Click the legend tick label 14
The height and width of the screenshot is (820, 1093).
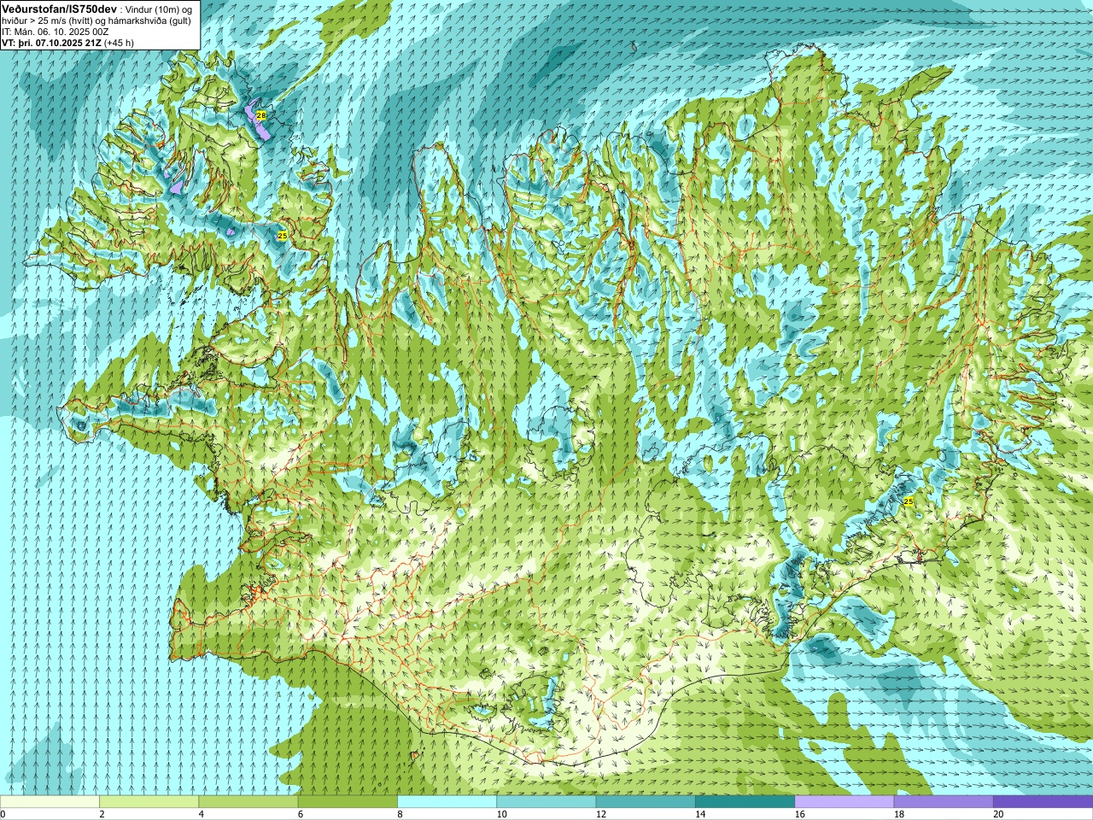700,814
